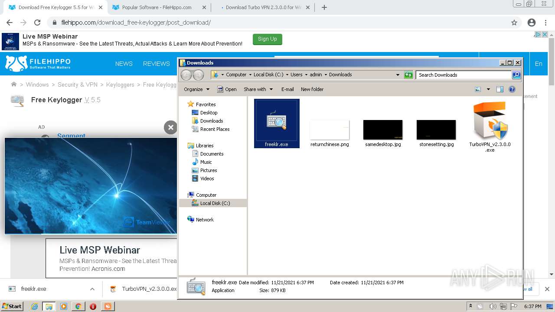Switch to Download Free Keylogger tab
The height and width of the screenshot is (312, 555).
point(55,7)
